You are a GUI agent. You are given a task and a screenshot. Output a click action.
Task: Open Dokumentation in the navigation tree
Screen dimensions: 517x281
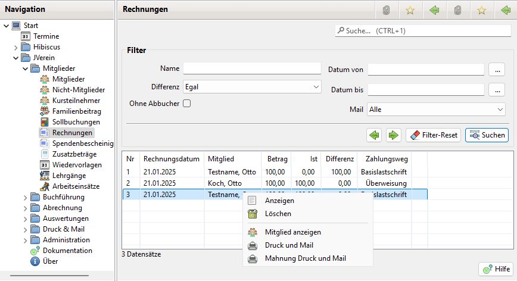[67, 251]
